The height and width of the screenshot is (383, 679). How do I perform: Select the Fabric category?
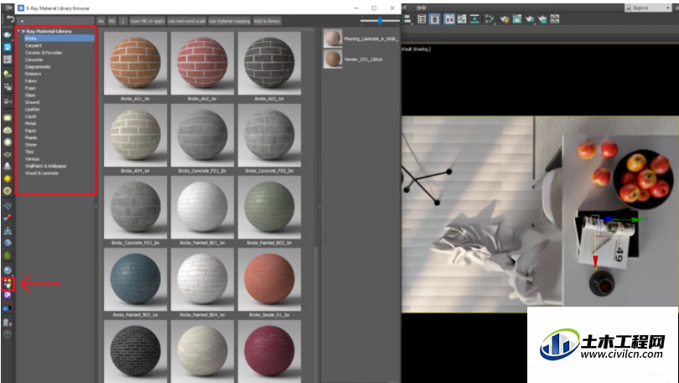tap(31, 81)
